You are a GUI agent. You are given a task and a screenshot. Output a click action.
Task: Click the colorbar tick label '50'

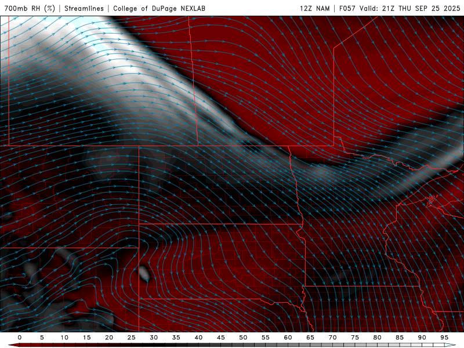point(243,338)
